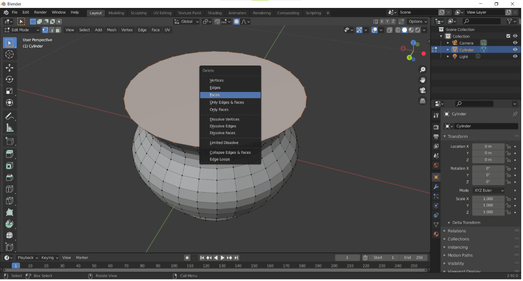Click the frame 1 timeline marker
The height and width of the screenshot is (281, 523).
coord(16,266)
